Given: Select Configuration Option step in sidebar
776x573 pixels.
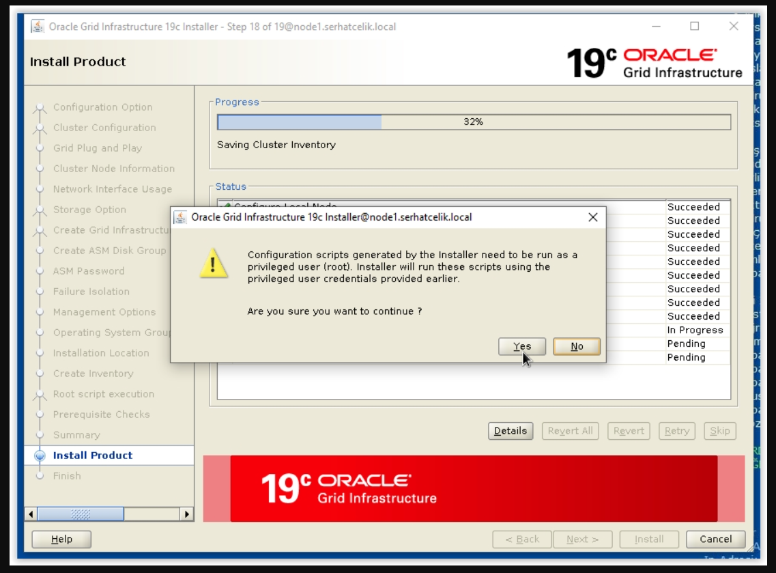Looking at the screenshot, I should click(x=103, y=107).
